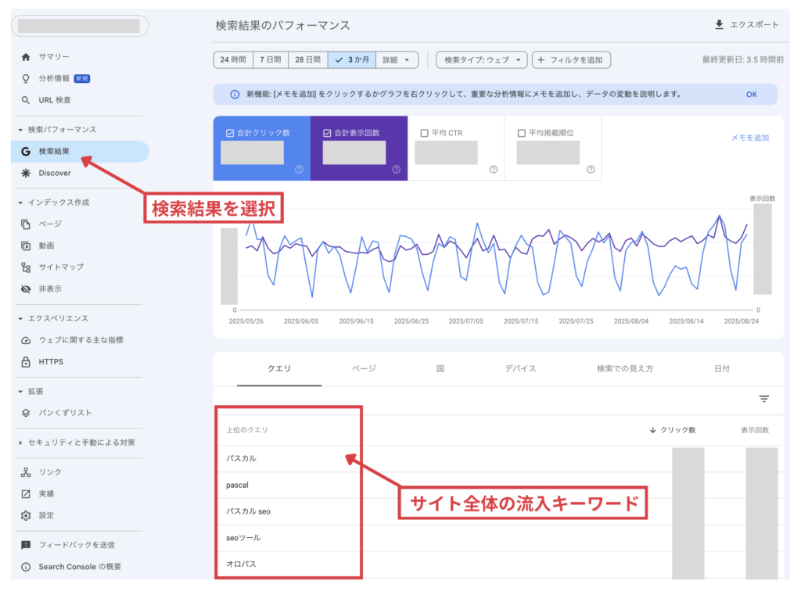
Task: Click the home icon beside サマリー
Action: [26, 57]
